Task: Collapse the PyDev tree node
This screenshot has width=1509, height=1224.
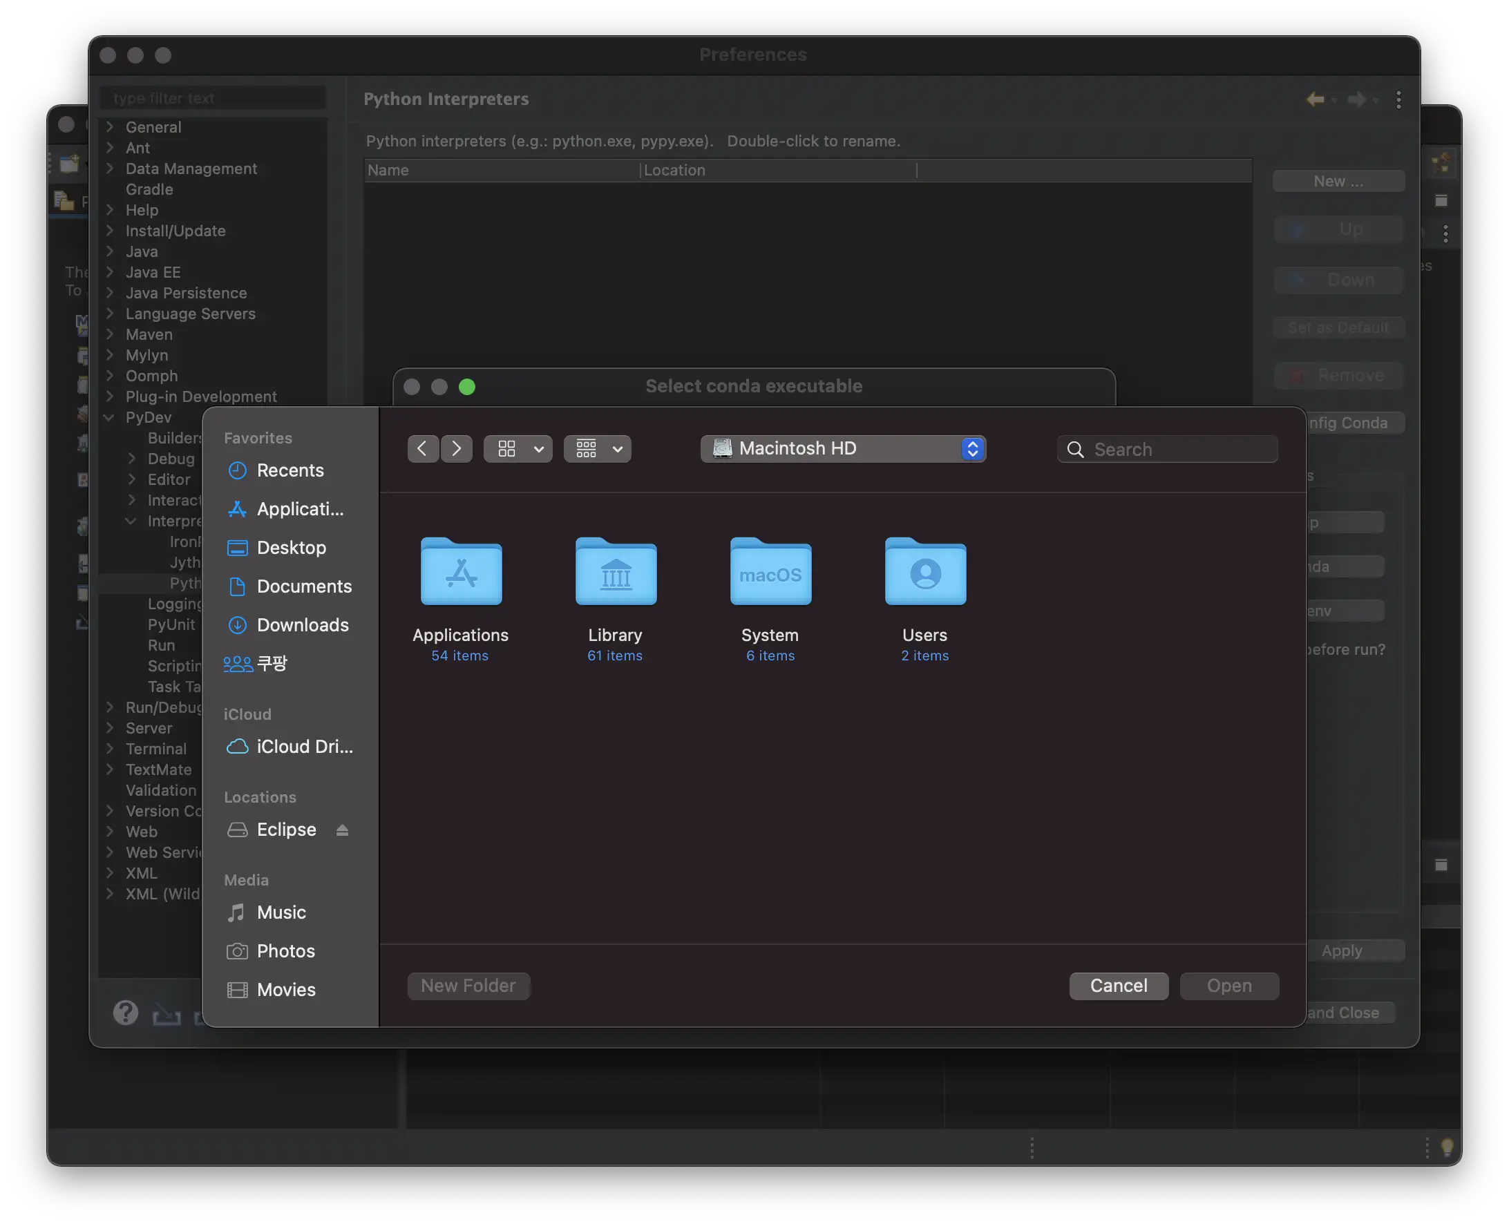Action: (109, 417)
